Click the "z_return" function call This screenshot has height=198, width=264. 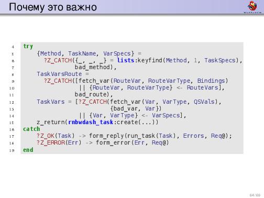coord(51,122)
